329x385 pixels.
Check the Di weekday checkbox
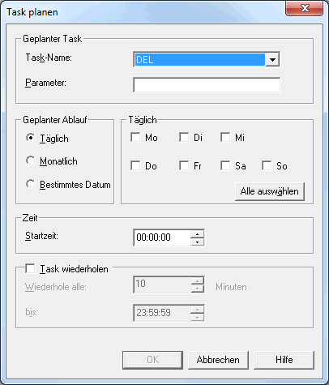[x=184, y=137]
